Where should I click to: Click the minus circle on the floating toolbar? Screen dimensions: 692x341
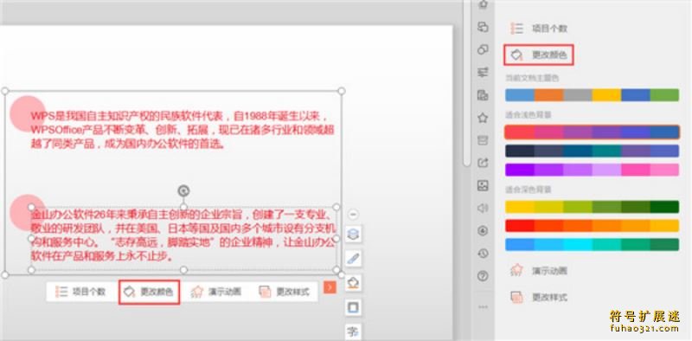point(353,215)
